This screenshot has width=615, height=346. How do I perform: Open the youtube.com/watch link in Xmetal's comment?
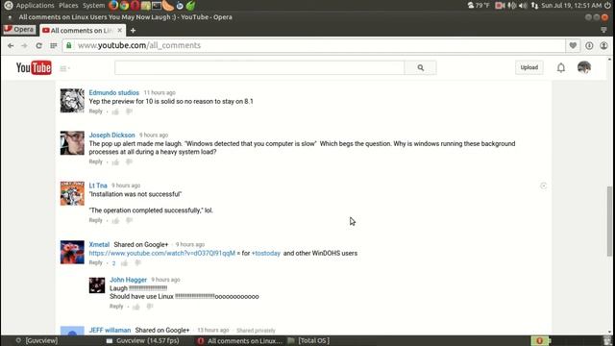[162, 254]
